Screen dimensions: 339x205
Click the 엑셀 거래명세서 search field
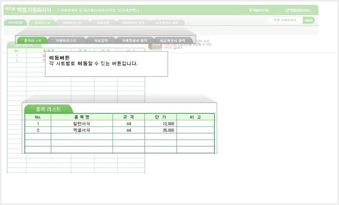point(285,20)
